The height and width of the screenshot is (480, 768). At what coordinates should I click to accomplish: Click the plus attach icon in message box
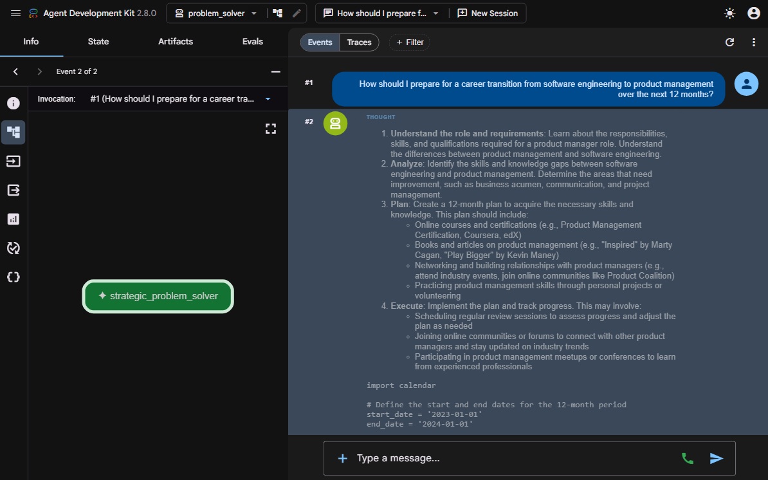click(342, 458)
